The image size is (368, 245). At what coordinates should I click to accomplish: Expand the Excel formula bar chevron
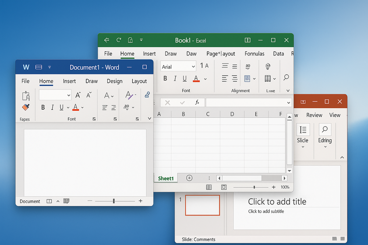(288, 102)
